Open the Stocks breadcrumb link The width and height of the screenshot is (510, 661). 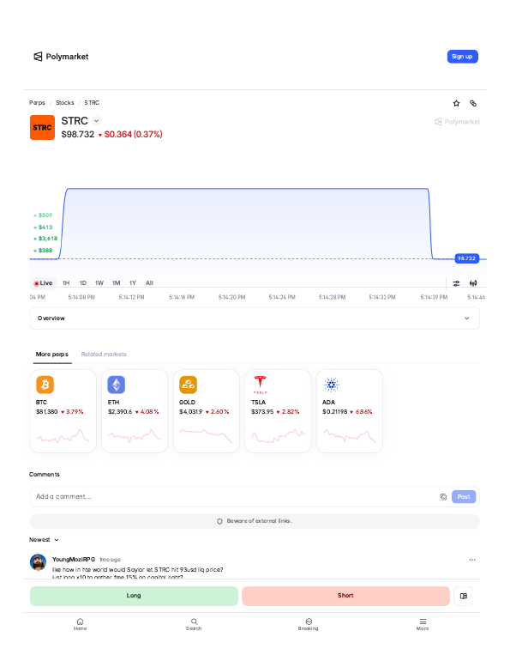65,102
